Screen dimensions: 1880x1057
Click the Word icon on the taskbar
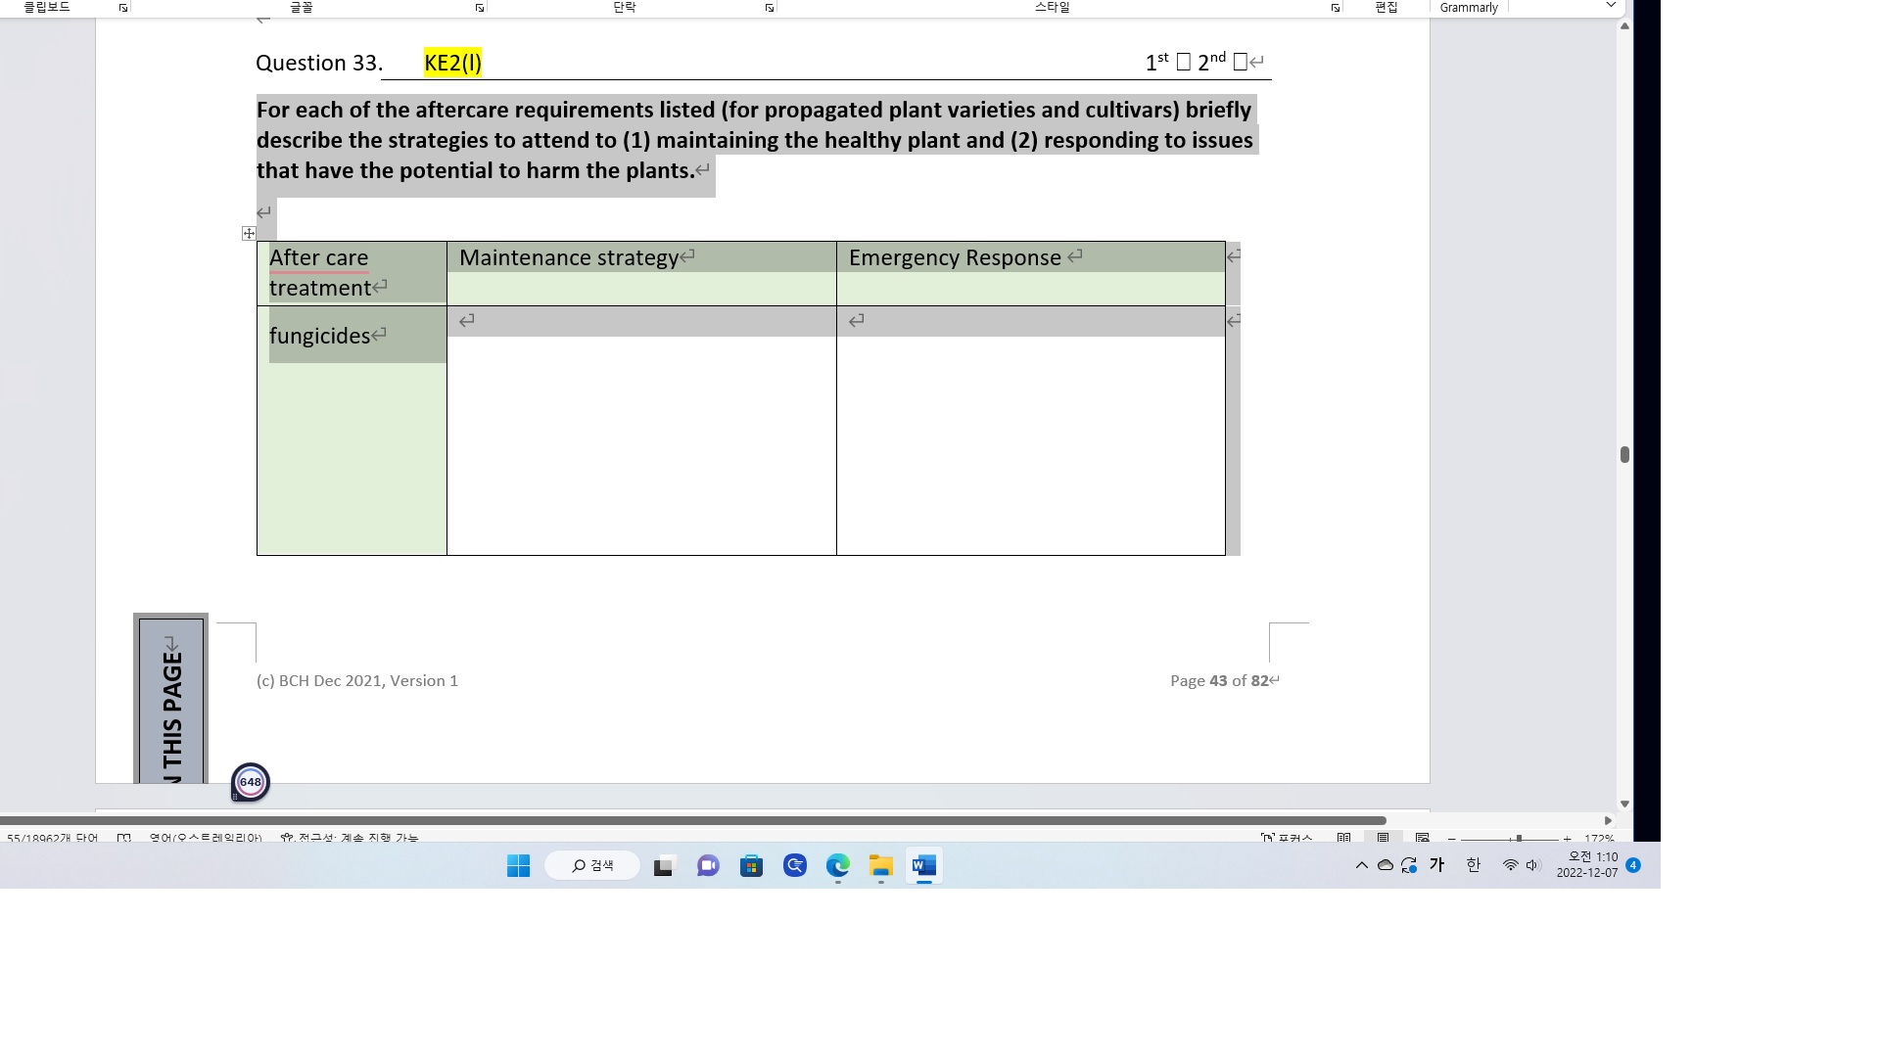click(921, 865)
